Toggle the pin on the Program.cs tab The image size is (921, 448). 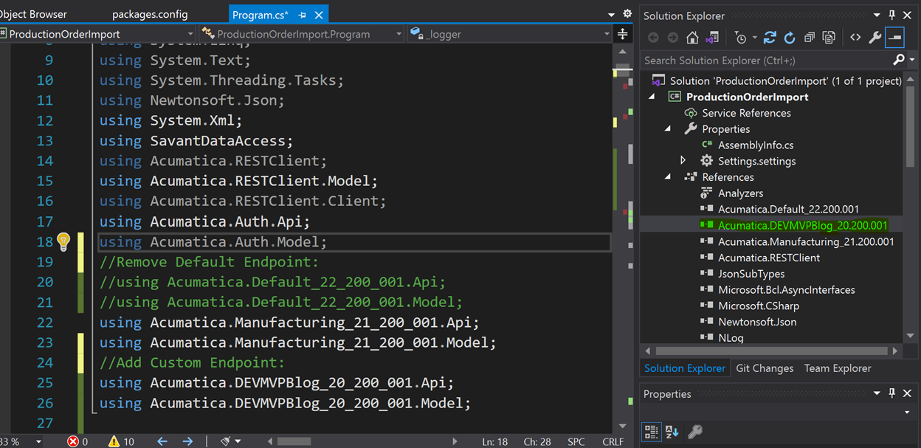[303, 15]
